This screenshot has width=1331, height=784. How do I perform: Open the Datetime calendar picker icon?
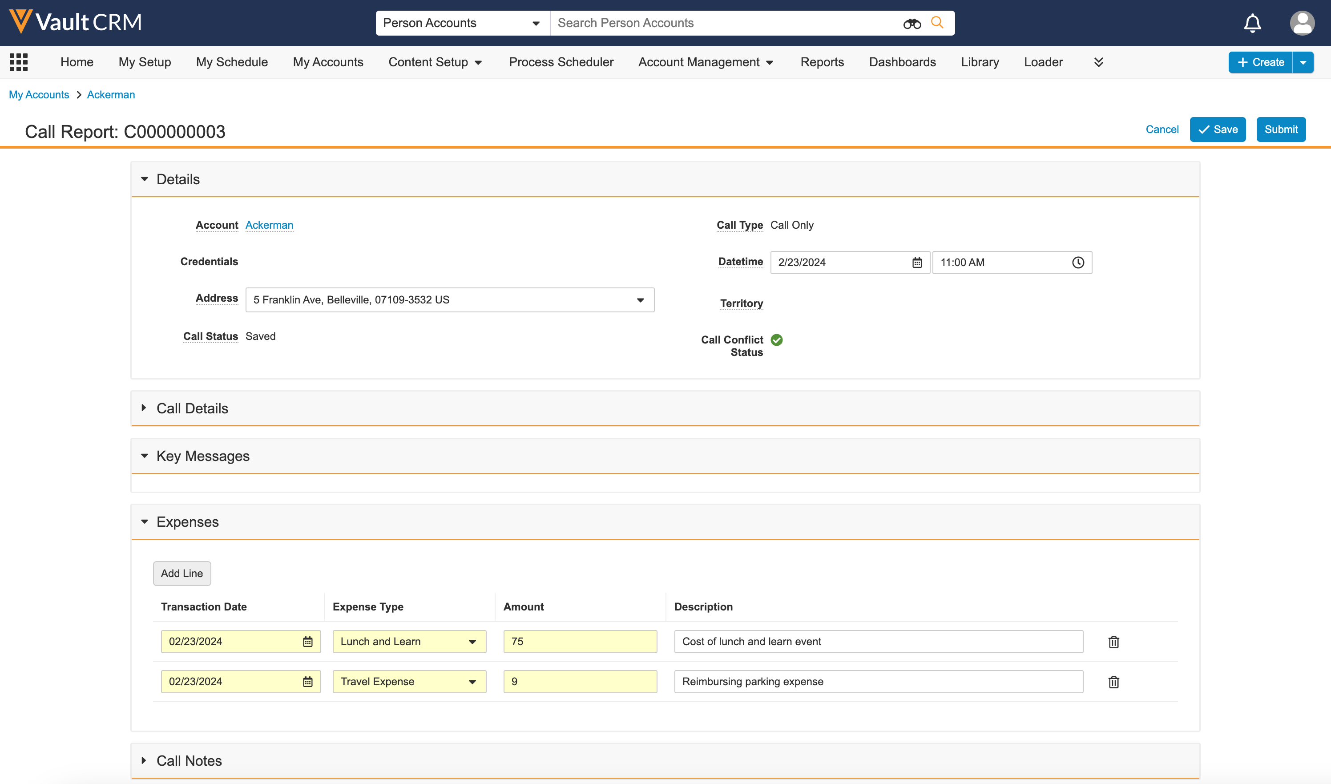[917, 263]
